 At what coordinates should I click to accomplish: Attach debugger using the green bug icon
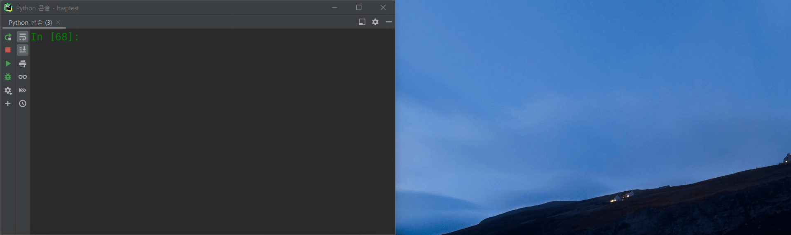[8, 77]
